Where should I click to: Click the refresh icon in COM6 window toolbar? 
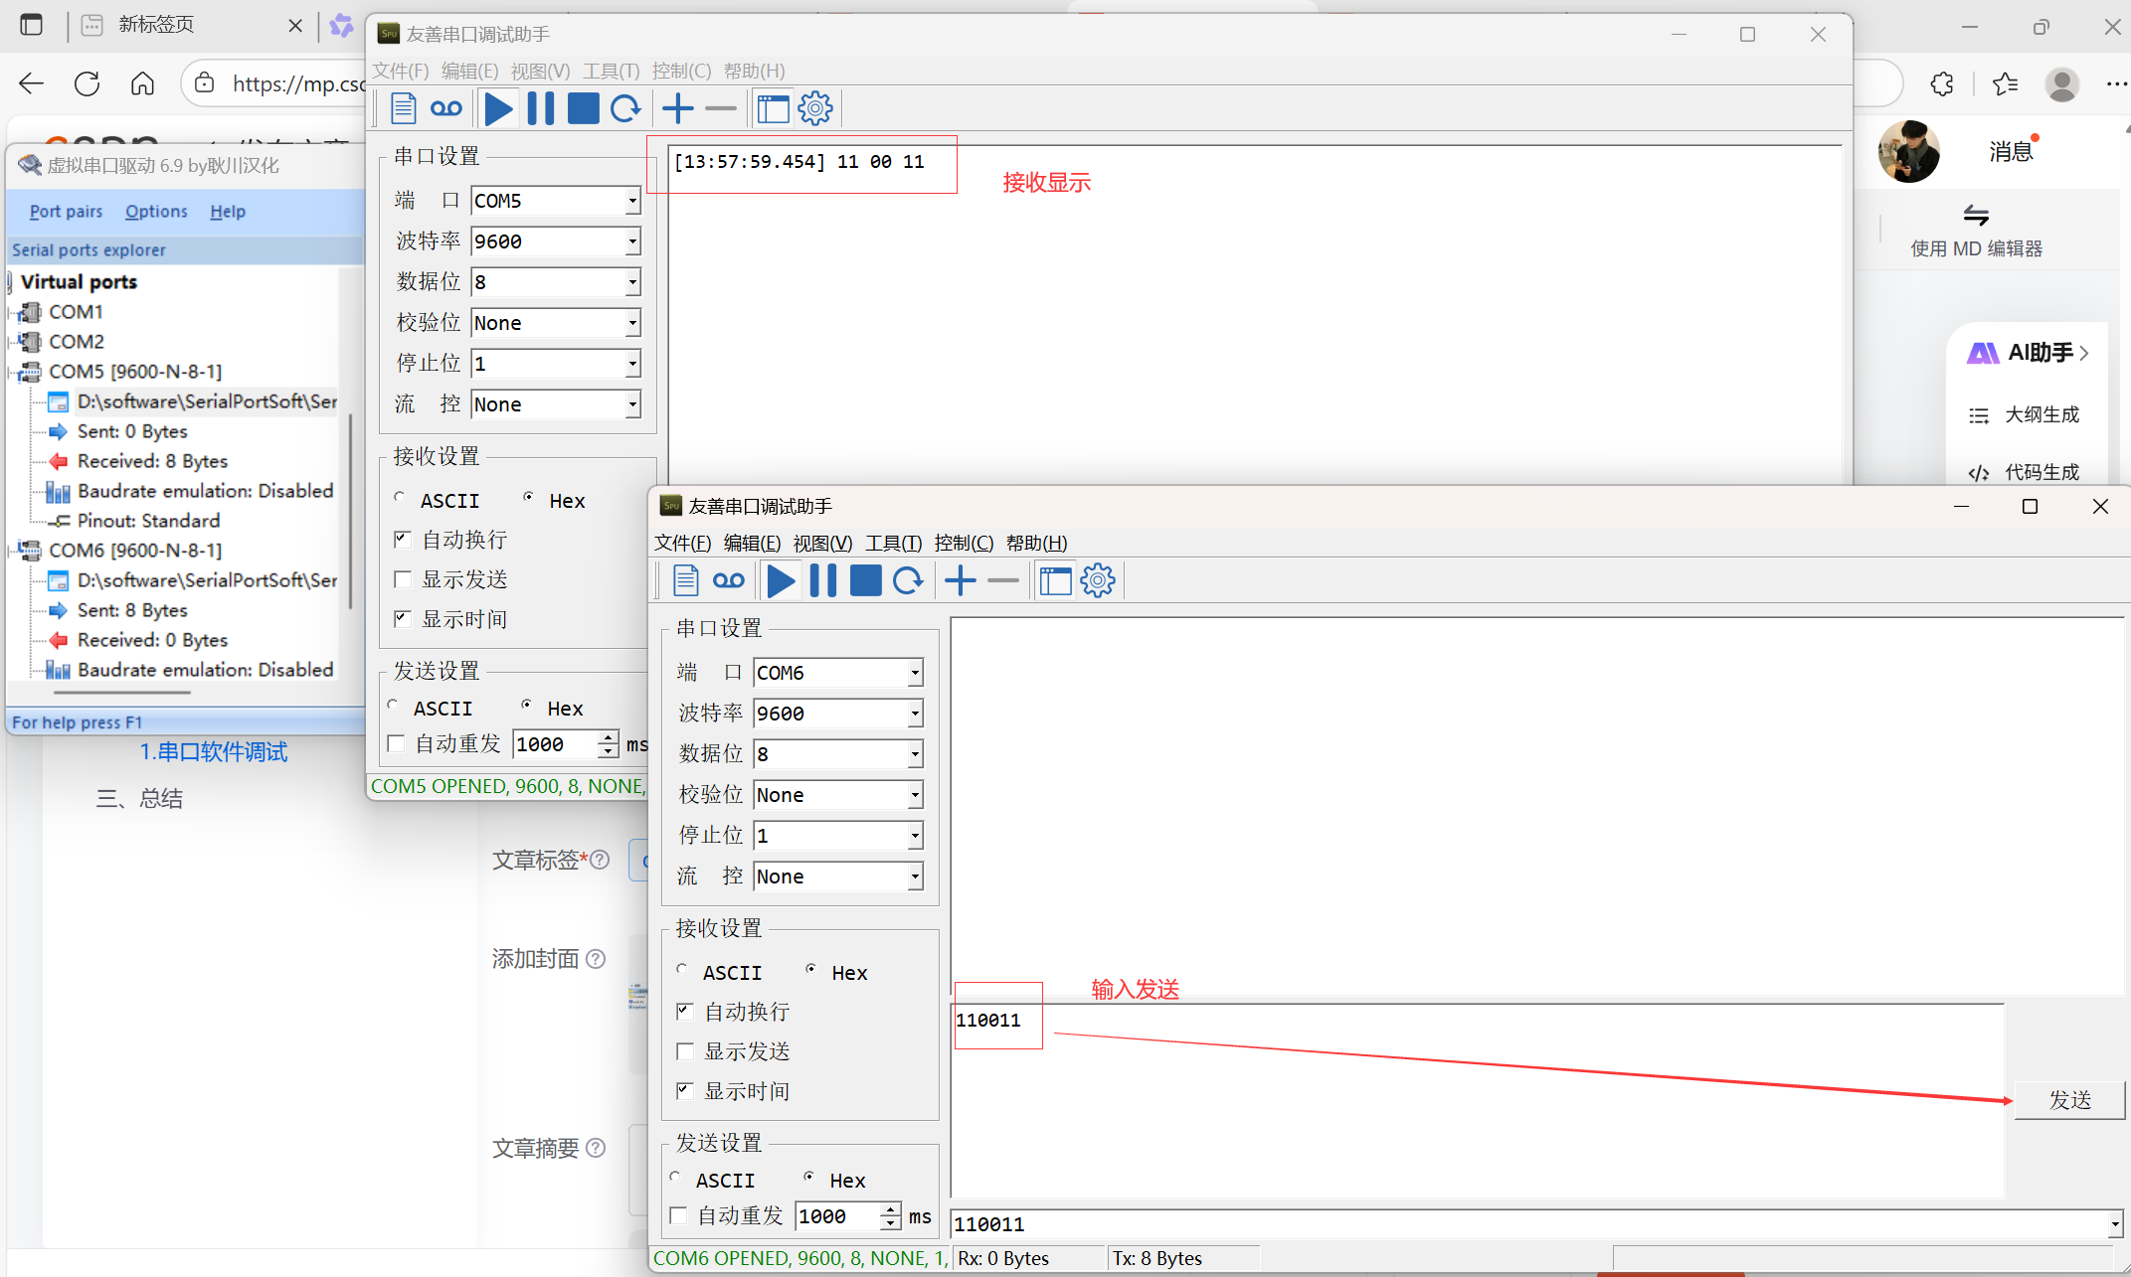pyautogui.click(x=907, y=581)
